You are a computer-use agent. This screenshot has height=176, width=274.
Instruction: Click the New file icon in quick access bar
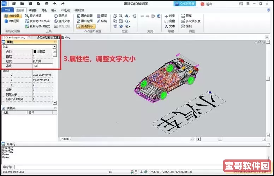pos(14,4)
